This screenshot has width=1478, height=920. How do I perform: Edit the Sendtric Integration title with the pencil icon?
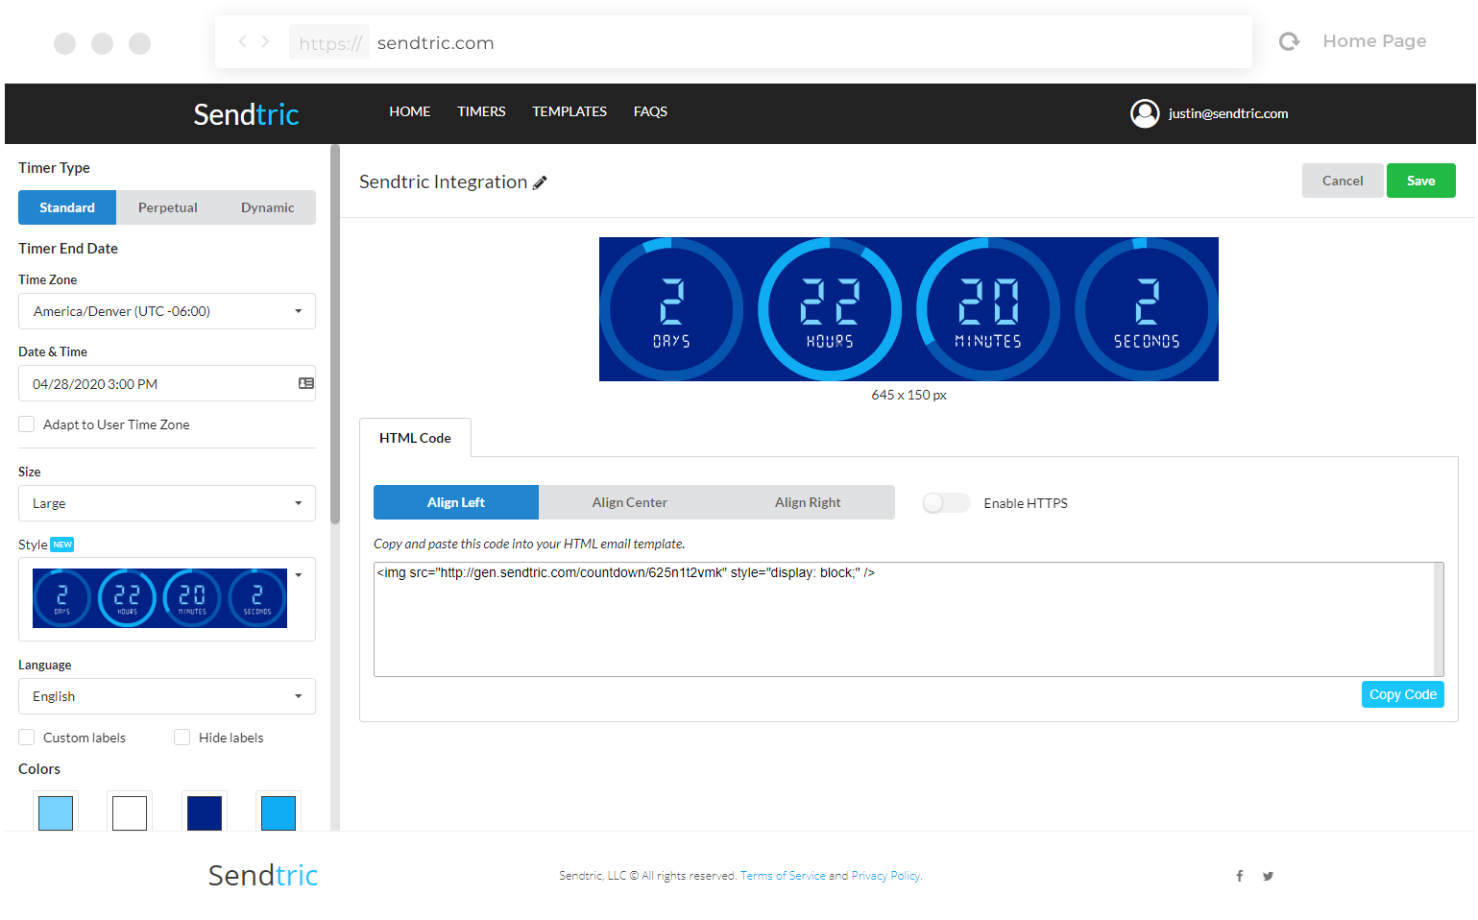click(x=540, y=182)
